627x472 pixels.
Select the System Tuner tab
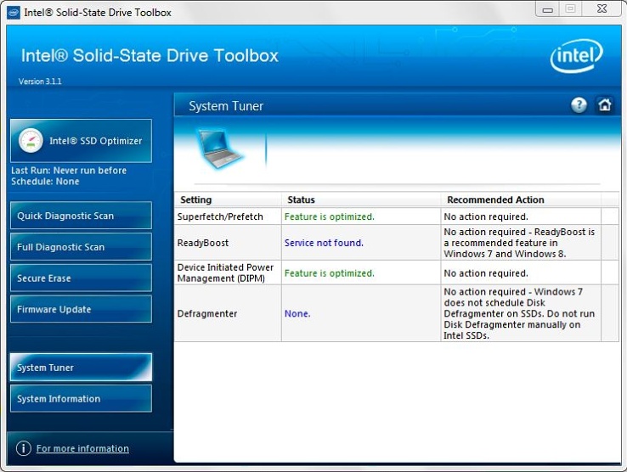tap(81, 368)
